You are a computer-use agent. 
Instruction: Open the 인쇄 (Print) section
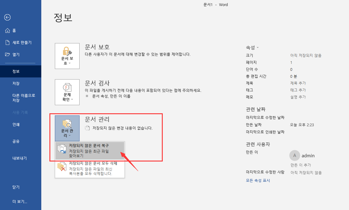[15, 124]
